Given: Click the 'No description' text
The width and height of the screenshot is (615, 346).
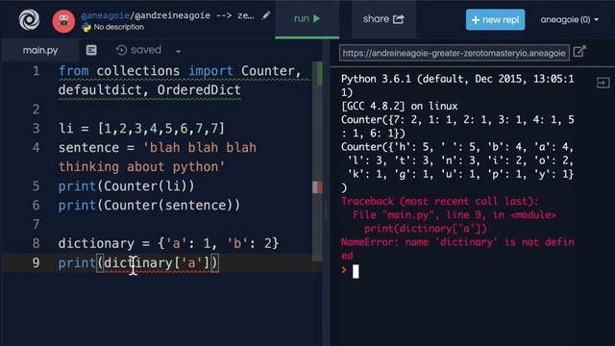Looking at the screenshot, I should tap(118, 27).
